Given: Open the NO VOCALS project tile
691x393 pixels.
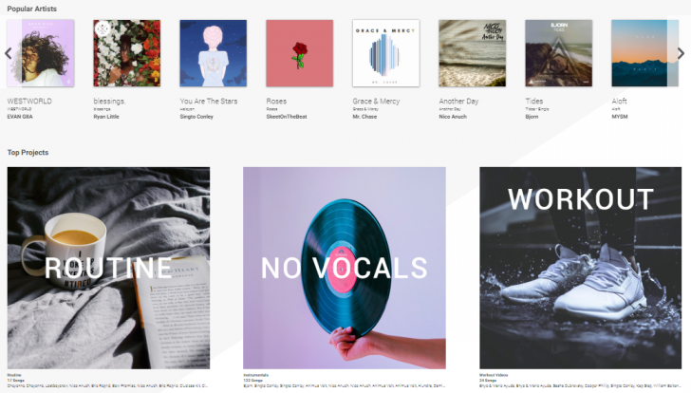Looking at the screenshot, I should point(345,268).
